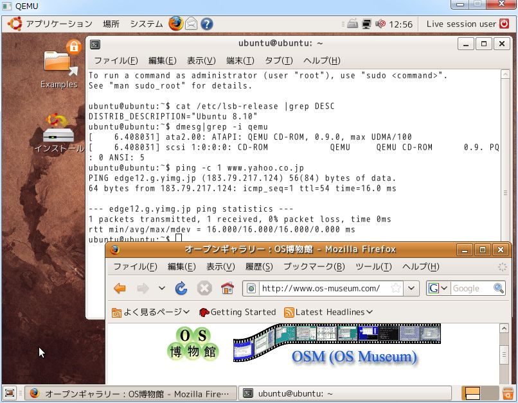Image resolution: width=518 pixels, height=403 pixels.
Task: Open the terminal ヘルプ(H) menu
Action: coord(322,61)
